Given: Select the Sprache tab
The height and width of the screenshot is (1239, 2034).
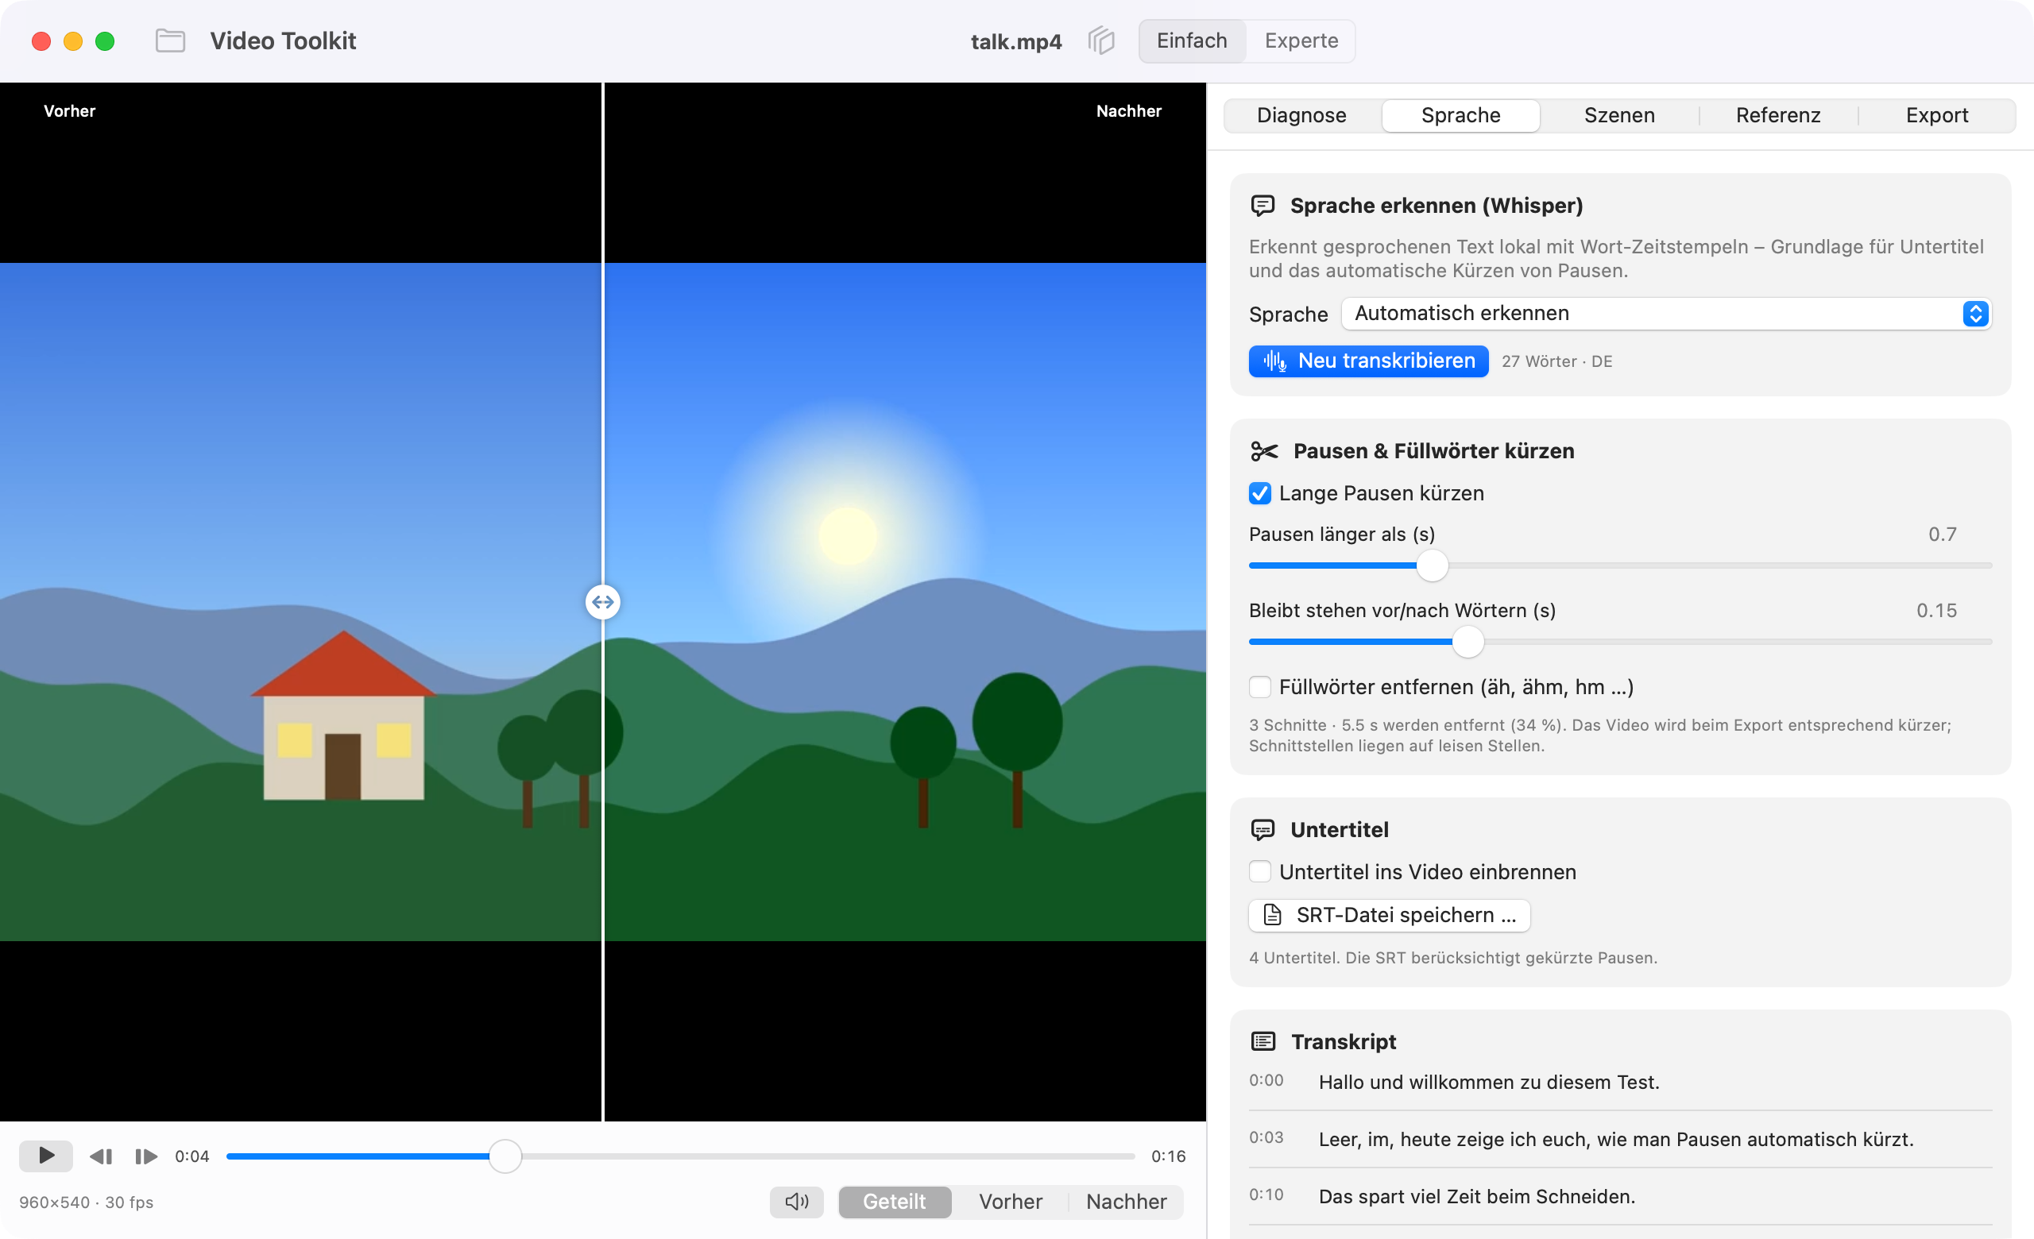Looking at the screenshot, I should (x=1460, y=115).
